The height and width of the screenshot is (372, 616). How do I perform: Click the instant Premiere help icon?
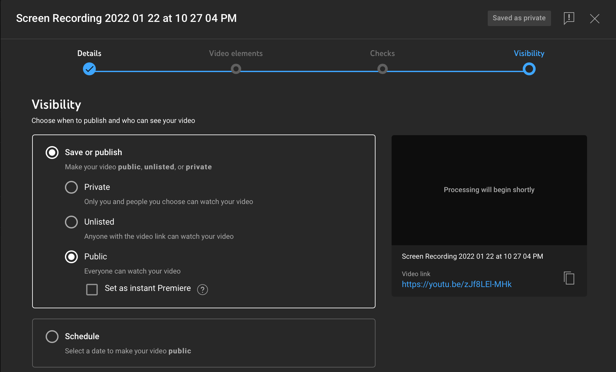pyautogui.click(x=202, y=290)
